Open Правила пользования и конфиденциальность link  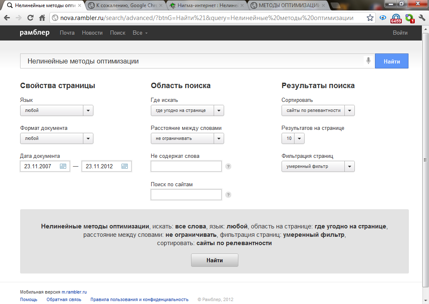[x=140, y=299]
